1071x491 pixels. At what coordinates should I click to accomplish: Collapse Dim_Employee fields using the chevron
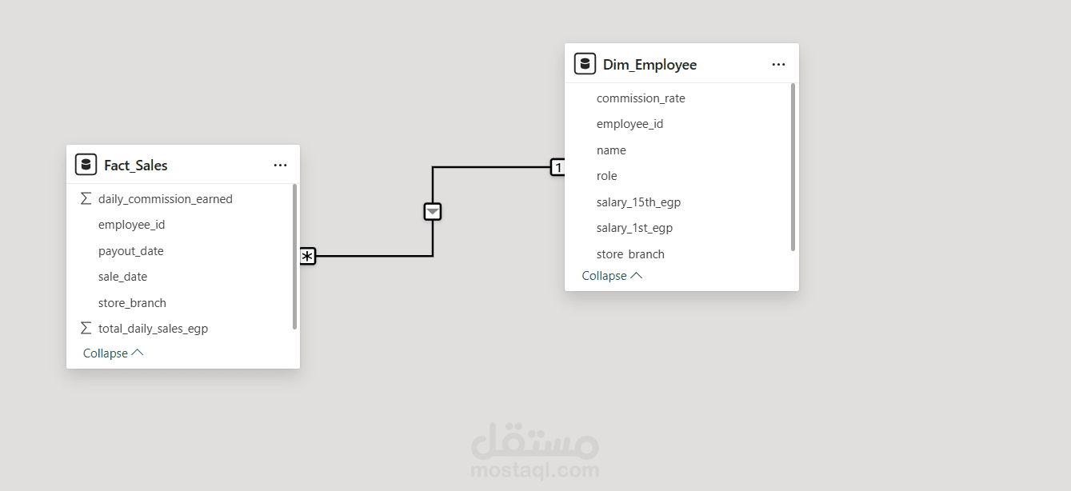click(x=637, y=274)
